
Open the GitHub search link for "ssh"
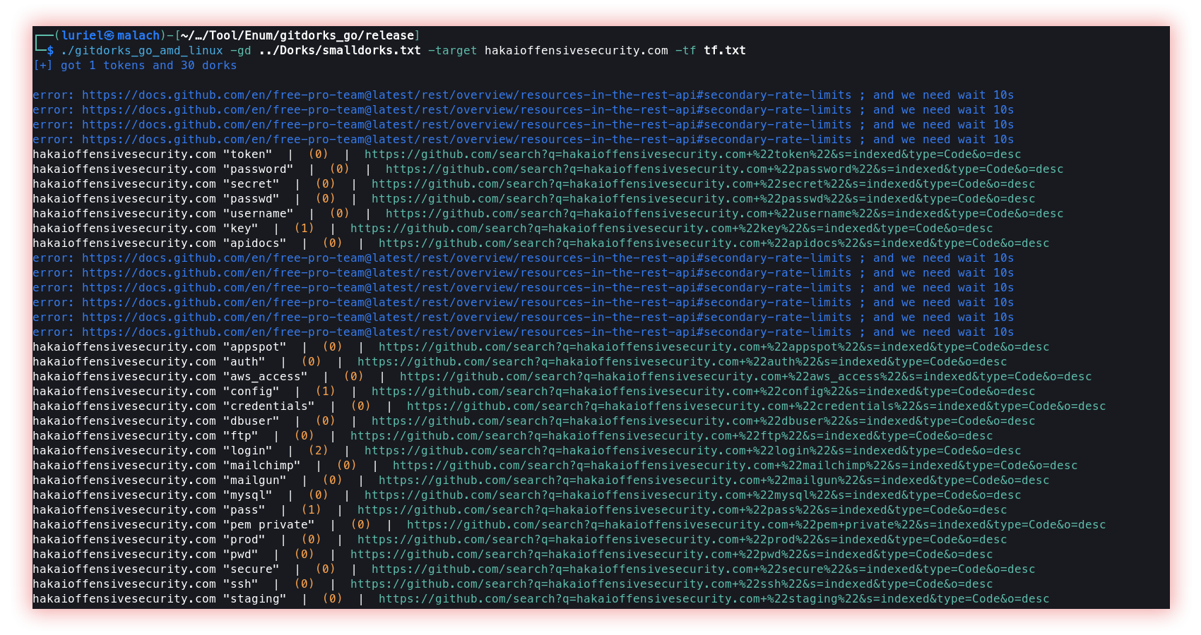click(671, 584)
